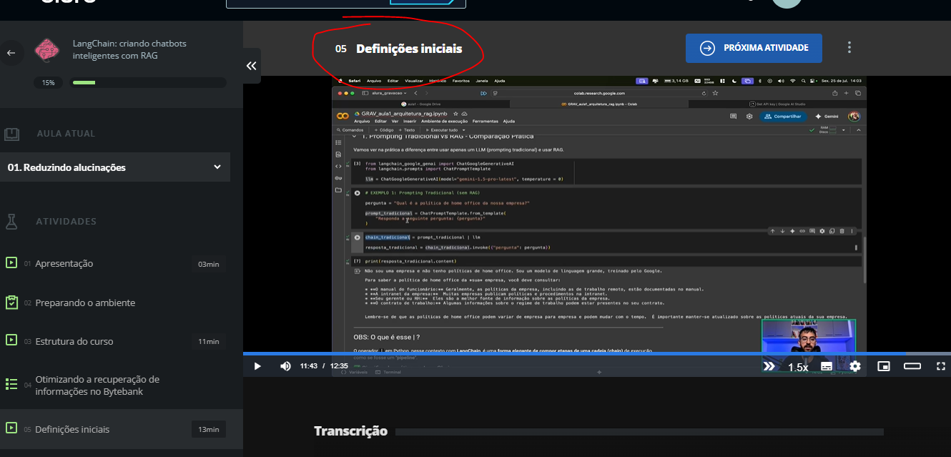Click the Transcrição heading
Screen dimensions: 951x457
(350, 431)
